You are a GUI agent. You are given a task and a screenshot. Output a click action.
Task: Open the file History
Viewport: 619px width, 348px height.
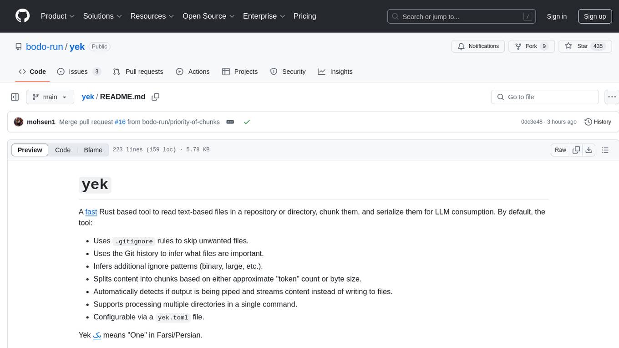pyautogui.click(x=598, y=122)
